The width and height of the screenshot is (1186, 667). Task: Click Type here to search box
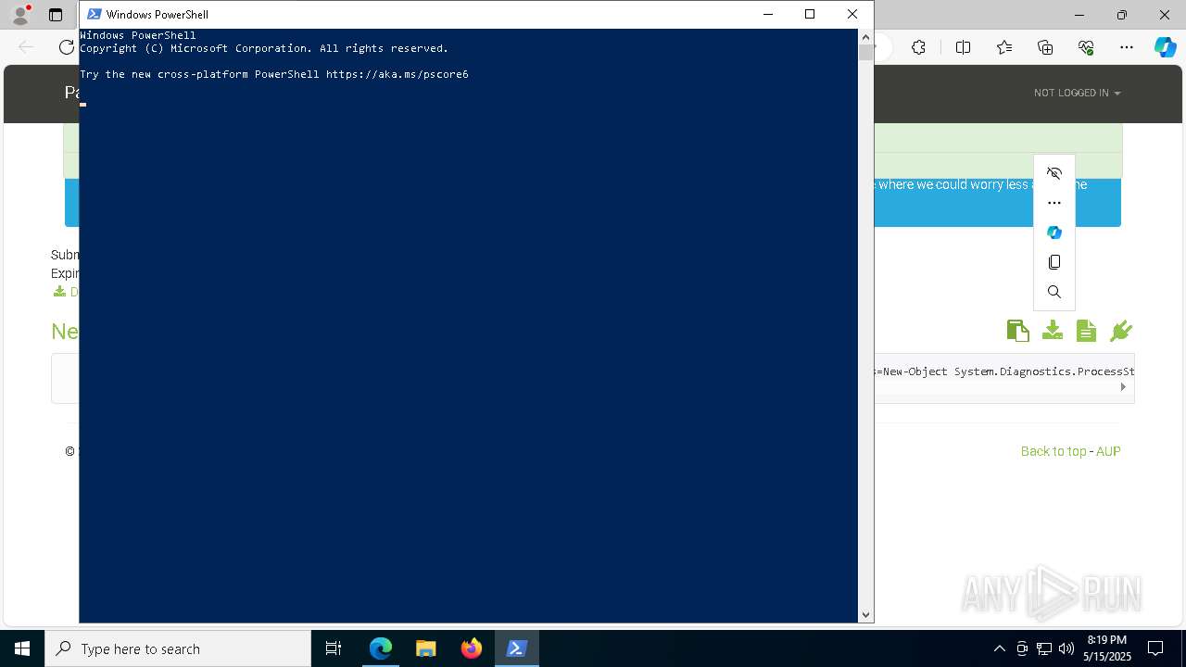[x=178, y=648]
